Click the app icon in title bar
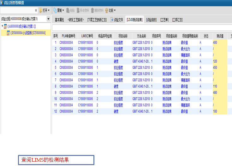 (x=2, y=3)
